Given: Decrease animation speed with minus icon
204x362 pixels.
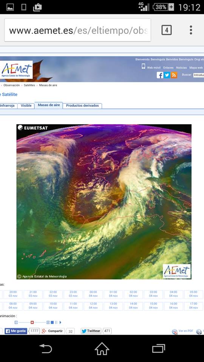Looking at the screenshot, I should pos(16,322).
